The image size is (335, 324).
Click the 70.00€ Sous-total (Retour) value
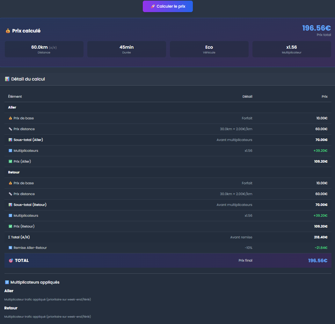(x=322, y=205)
